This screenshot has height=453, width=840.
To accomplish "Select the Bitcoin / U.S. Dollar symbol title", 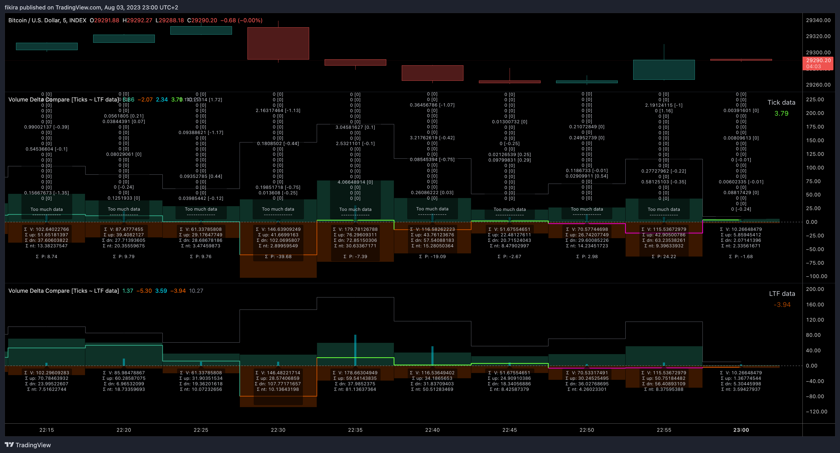I will pos(47,20).
